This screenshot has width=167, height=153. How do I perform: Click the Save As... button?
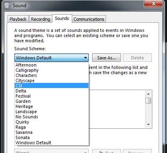(x=106, y=58)
